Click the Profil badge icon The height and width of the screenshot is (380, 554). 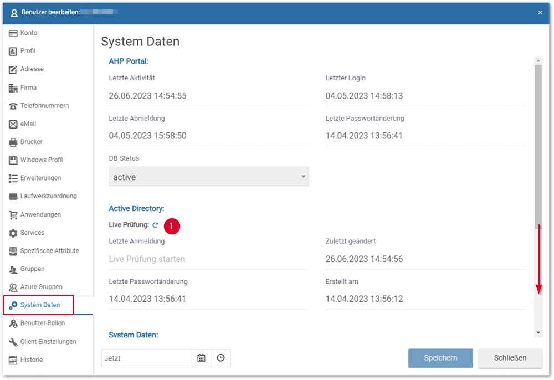coord(13,51)
